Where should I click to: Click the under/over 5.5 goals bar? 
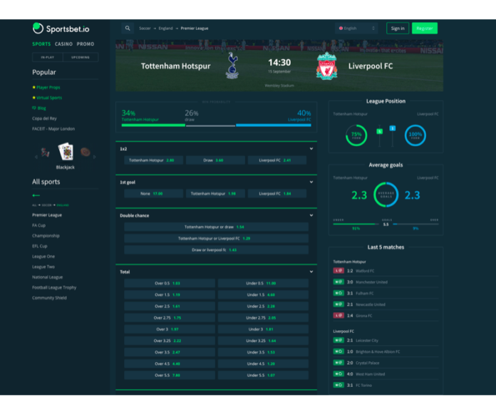coord(386,224)
